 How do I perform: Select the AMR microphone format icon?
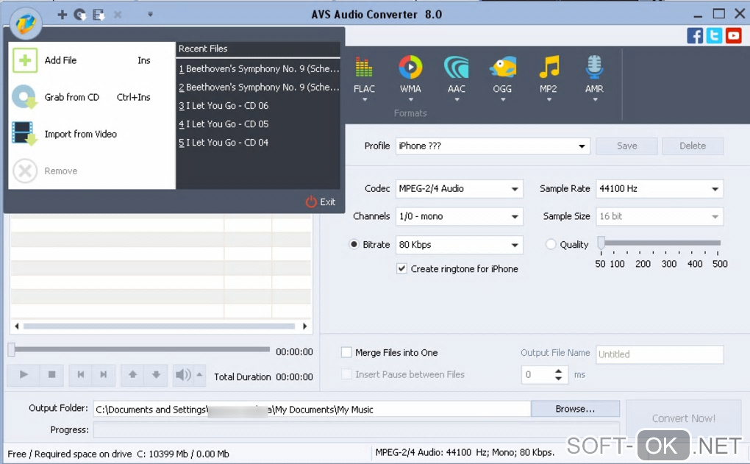(595, 67)
